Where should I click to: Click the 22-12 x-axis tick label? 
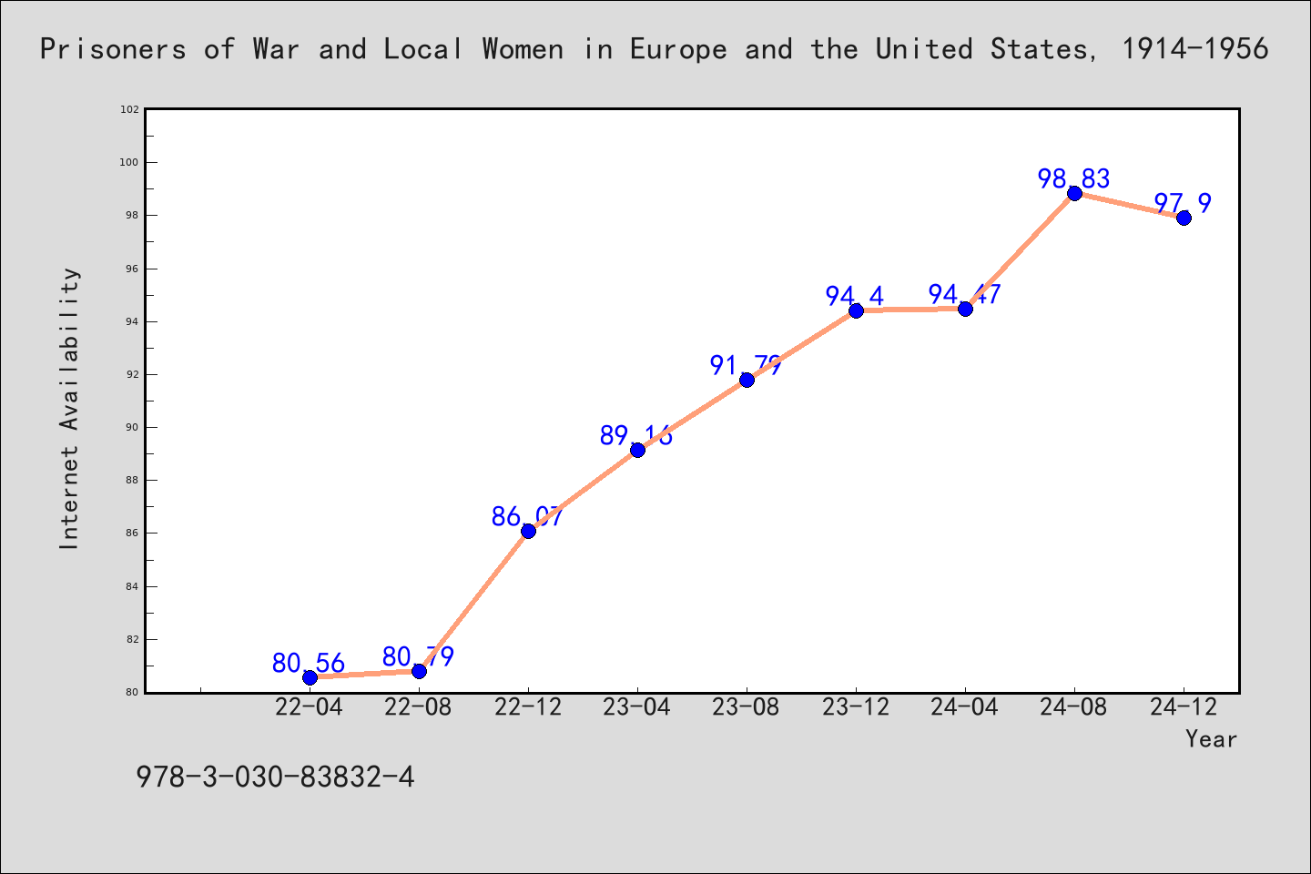click(x=528, y=707)
